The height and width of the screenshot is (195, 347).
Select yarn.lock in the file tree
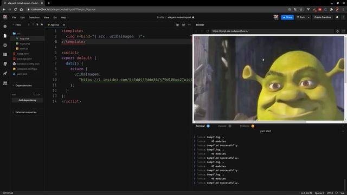(22, 74)
